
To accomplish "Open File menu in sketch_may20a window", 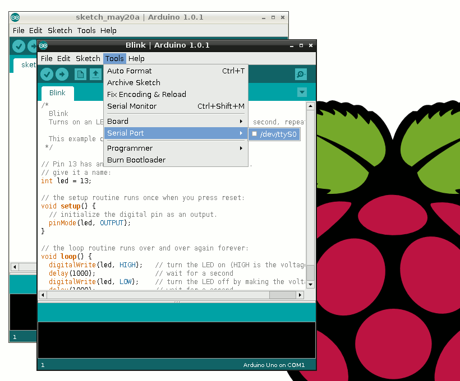I will pyautogui.click(x=19, y=30).
